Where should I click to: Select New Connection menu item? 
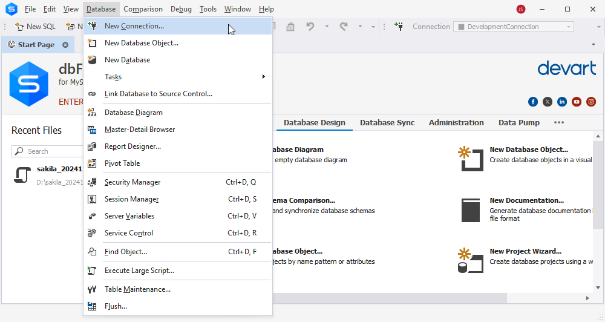click(178, 26)
